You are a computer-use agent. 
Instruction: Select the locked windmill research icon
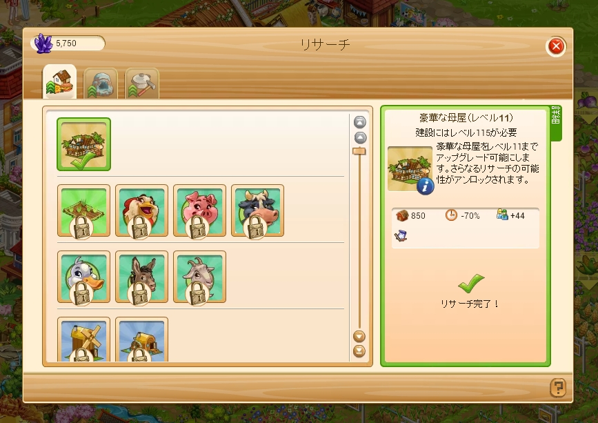[84, 340]
